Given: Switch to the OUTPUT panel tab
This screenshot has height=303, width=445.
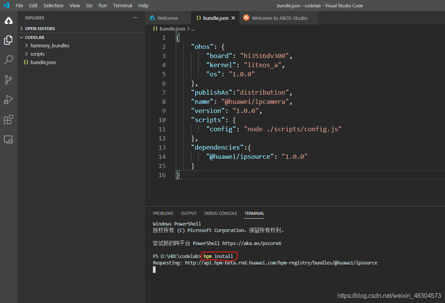Looking at the screenshot, I should tap(189, 213).
